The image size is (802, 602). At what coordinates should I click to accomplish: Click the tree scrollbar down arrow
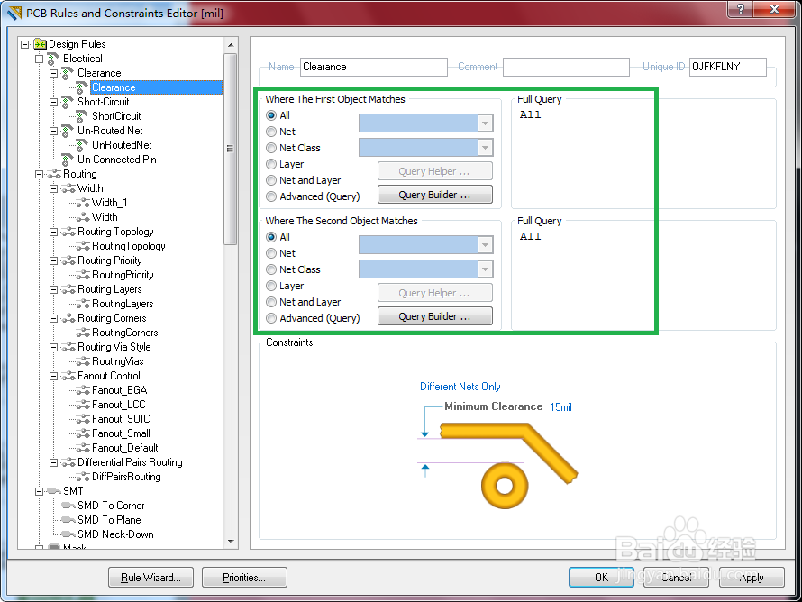(x=231, y=541)
